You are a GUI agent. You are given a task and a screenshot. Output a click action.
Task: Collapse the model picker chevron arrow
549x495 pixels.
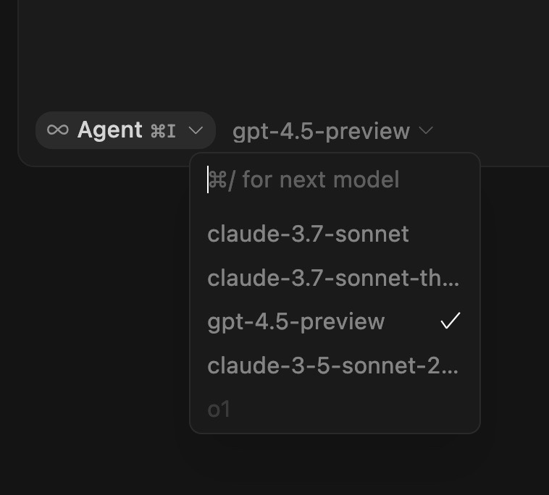(427, 131)
